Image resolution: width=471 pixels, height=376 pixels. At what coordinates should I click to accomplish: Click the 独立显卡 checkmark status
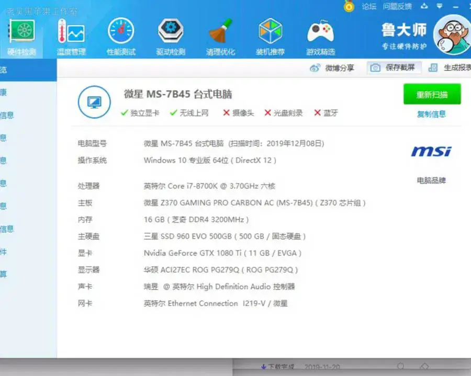140,113
